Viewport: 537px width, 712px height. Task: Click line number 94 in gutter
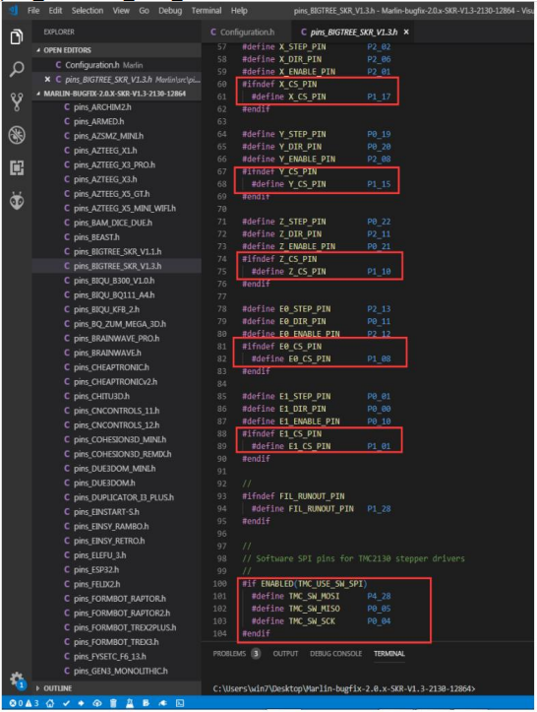pyautogui.click(x=221, y=508)
